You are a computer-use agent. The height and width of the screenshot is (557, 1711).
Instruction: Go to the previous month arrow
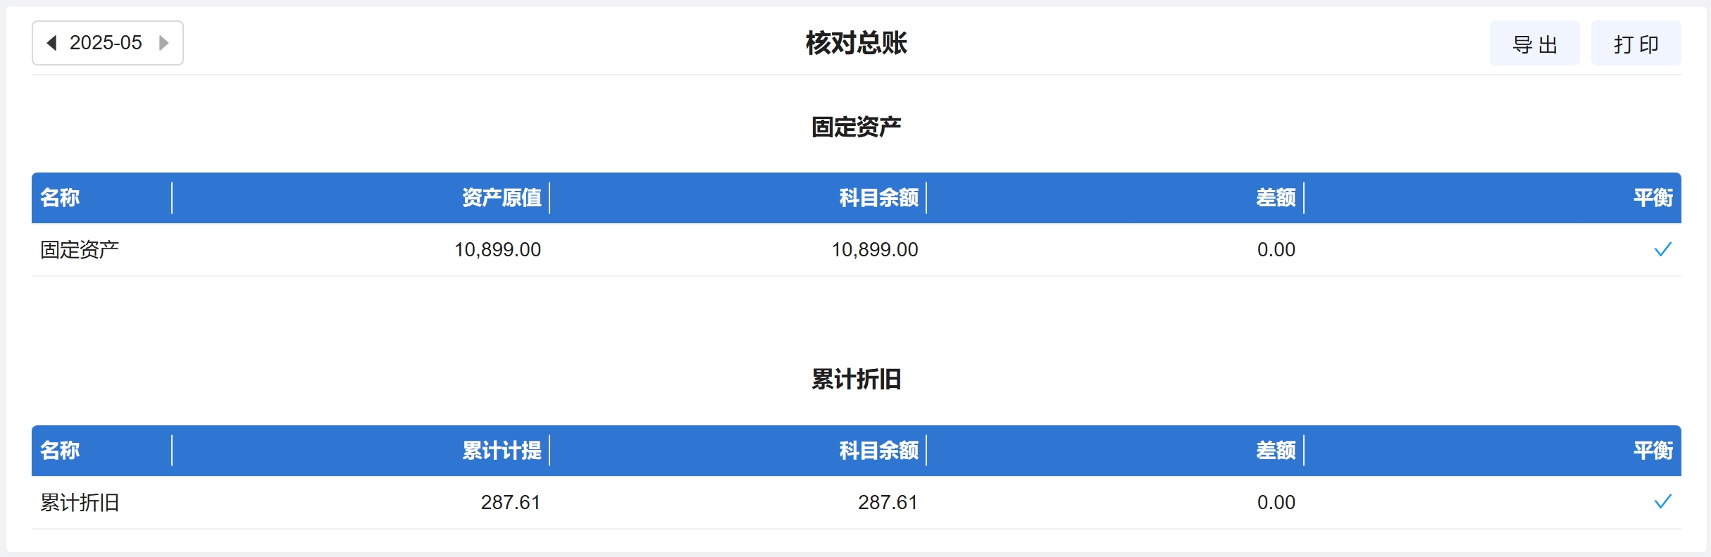pyautogui.click(x=51, y=43)
